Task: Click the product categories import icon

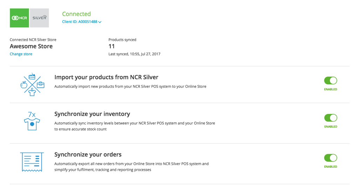Action: pos(32,85)
